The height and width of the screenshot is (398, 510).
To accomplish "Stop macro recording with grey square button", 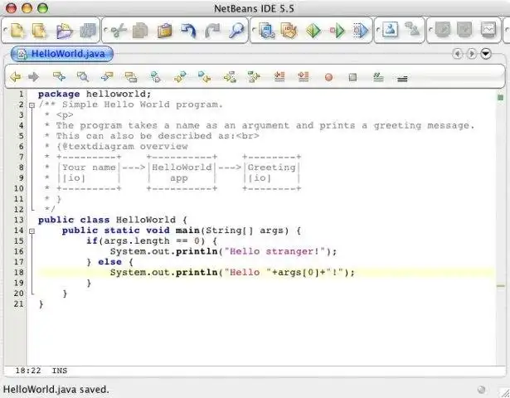I will tap(352, 77).
